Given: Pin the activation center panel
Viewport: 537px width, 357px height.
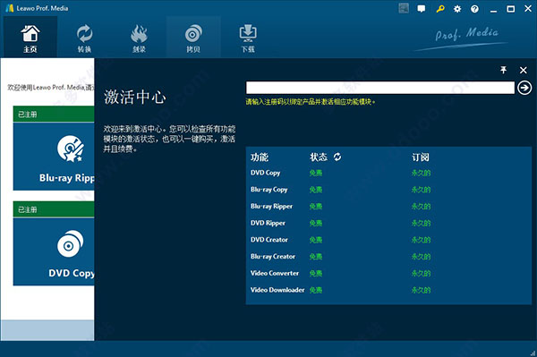Looking at the screenshot, I should coord(503,70).
